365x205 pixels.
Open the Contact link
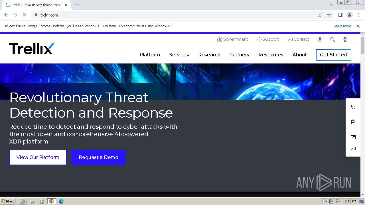(x=299, y=39)
